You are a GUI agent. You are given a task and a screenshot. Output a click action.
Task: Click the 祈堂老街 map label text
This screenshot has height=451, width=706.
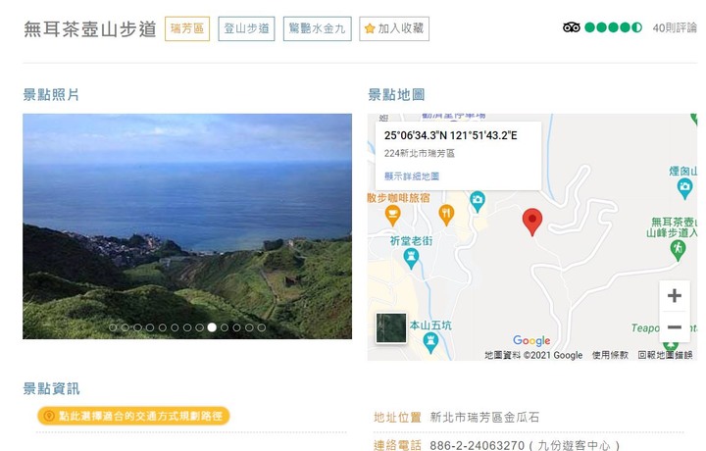[411, 241]
